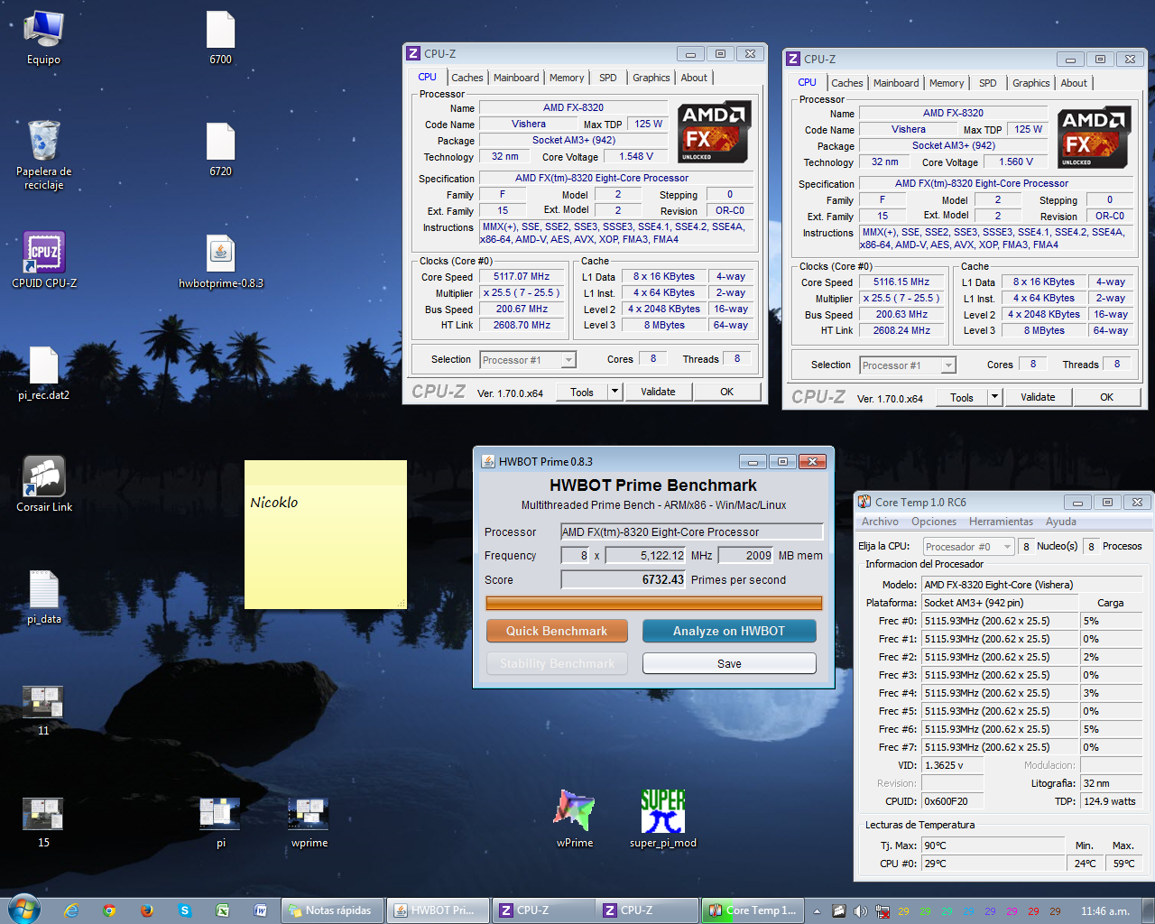Click the TDP value 124.9 watts

point(1112,801)
